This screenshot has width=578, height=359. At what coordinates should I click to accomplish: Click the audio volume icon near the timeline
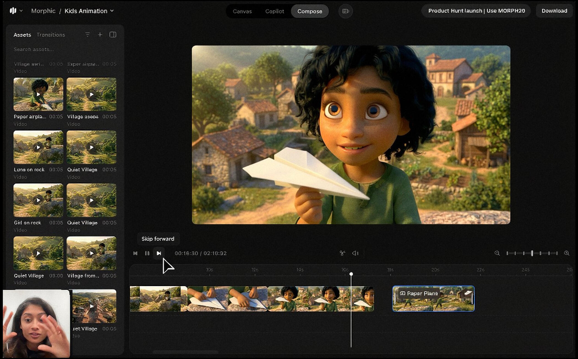coord(355,253)
